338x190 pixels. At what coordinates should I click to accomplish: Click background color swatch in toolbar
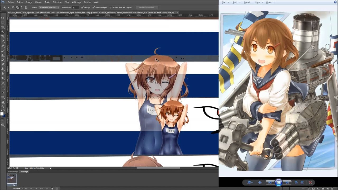tap(4, 116)
